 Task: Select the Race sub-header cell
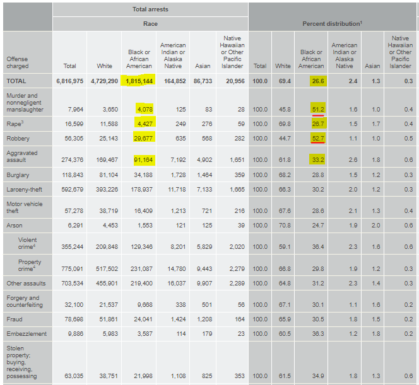coord(150,24)
